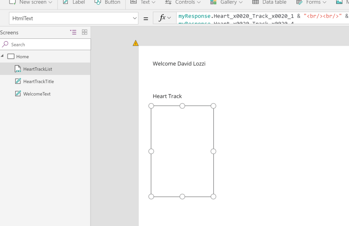
Task: Open the Text controls dropdown
Action: [x=143, y=2]
